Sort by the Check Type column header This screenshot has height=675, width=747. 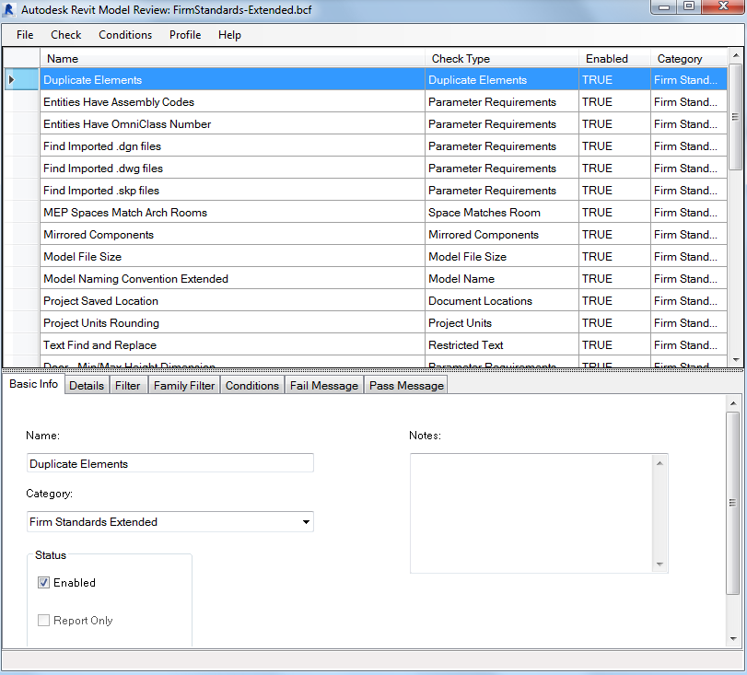point(502,59)
